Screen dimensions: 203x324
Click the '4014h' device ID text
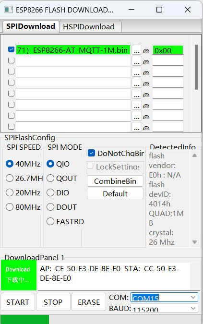point(159,204)
